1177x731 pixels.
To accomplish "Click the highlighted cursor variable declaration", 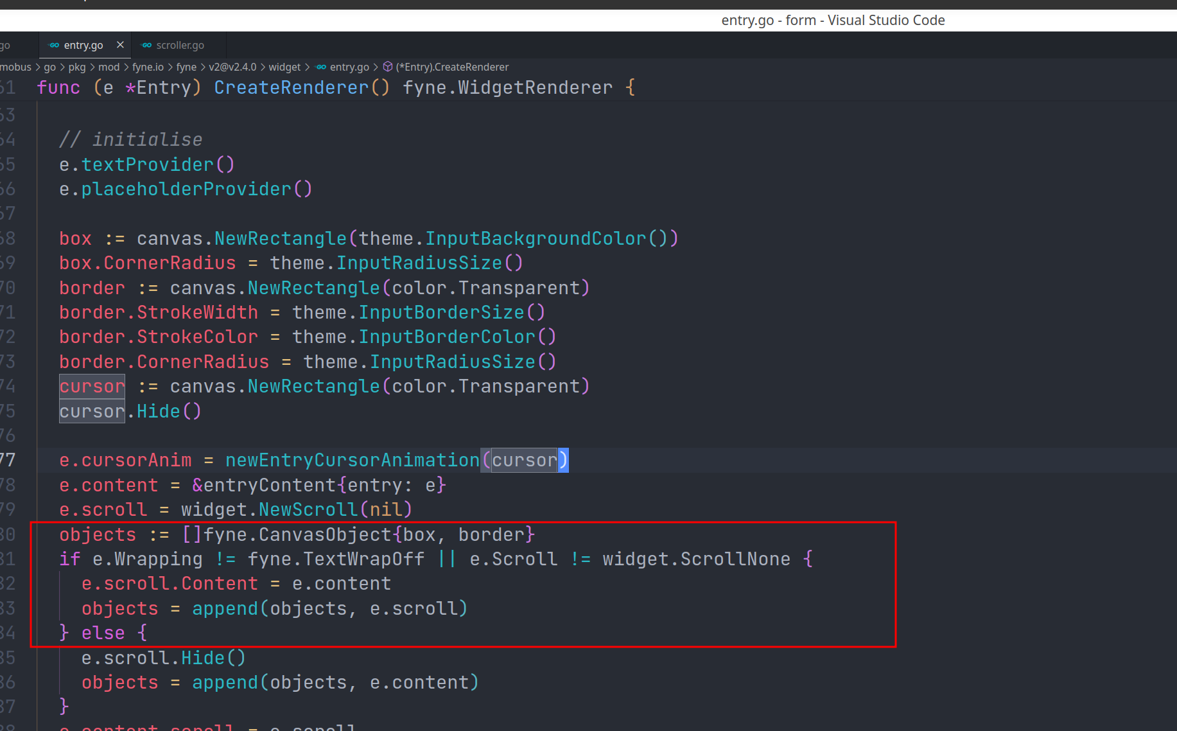I will (x=92, y=386).
